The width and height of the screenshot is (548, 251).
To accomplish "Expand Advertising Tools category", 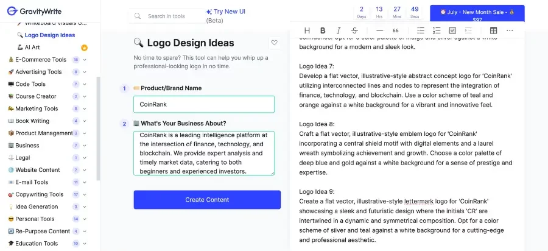I will tap(84, 72).
